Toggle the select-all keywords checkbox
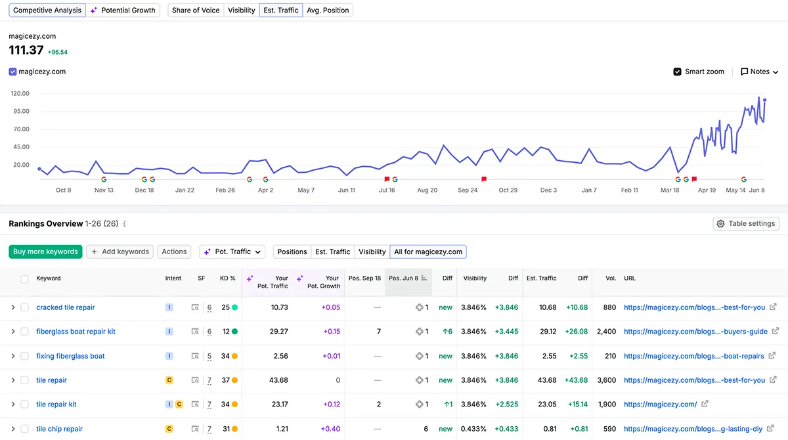Screen dimensions: 788x440 (24, 279)
